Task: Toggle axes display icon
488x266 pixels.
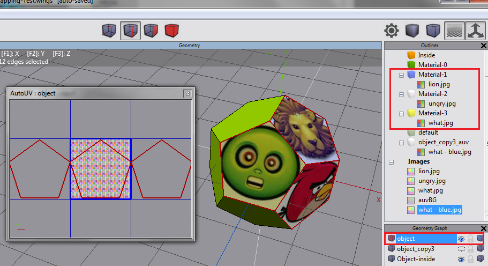Action: click(x=475, y=31)
